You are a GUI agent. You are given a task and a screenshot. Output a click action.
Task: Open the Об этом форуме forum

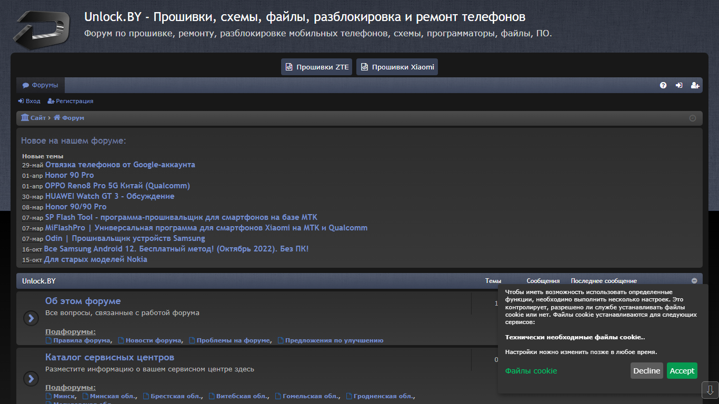click(83, 301)
